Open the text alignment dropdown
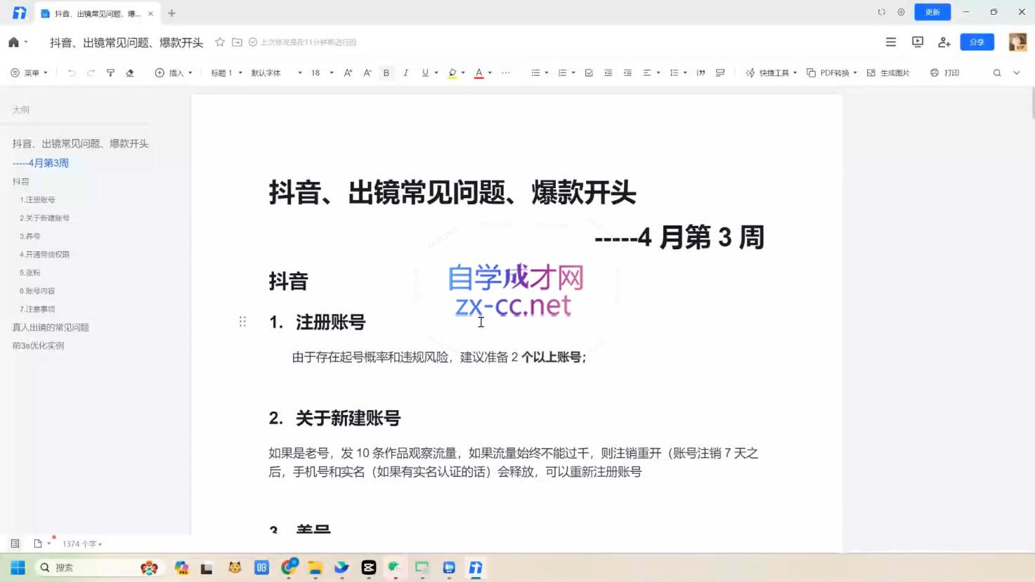Screen dimensions: 1035x582 coord(651,73)
